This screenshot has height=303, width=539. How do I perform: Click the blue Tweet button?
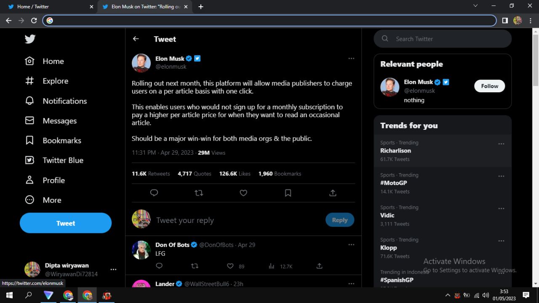click(66, 223)
